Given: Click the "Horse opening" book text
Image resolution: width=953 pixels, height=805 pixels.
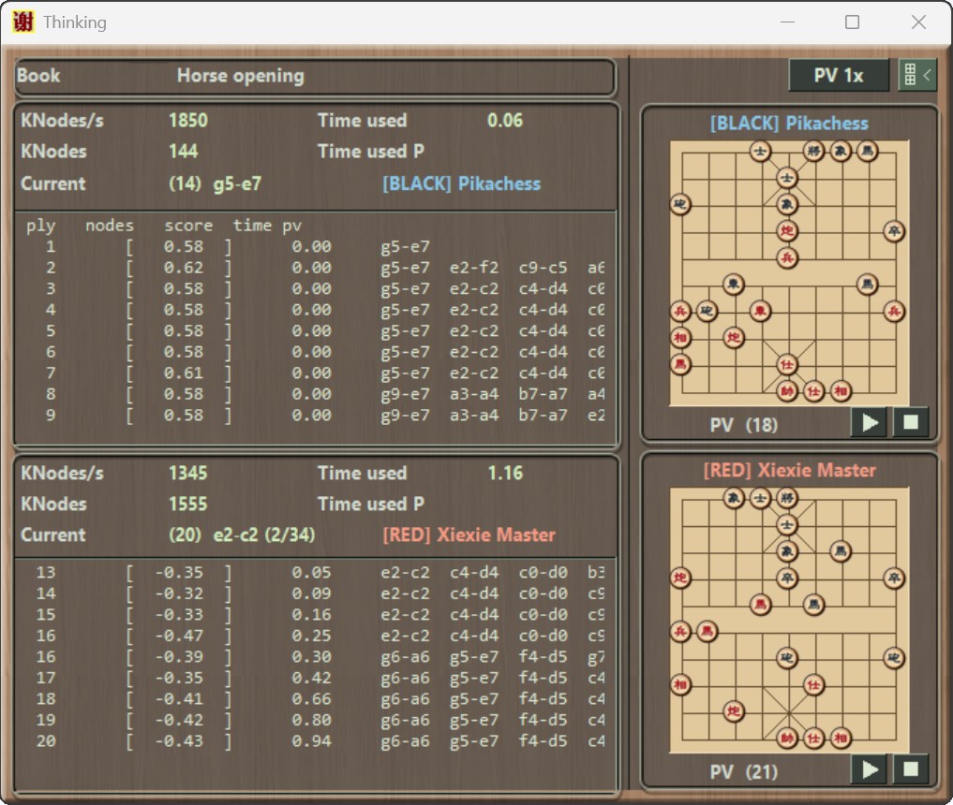Looking at the screenshot, I should [x=241, y=76].
